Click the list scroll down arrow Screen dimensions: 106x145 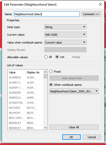45,128
